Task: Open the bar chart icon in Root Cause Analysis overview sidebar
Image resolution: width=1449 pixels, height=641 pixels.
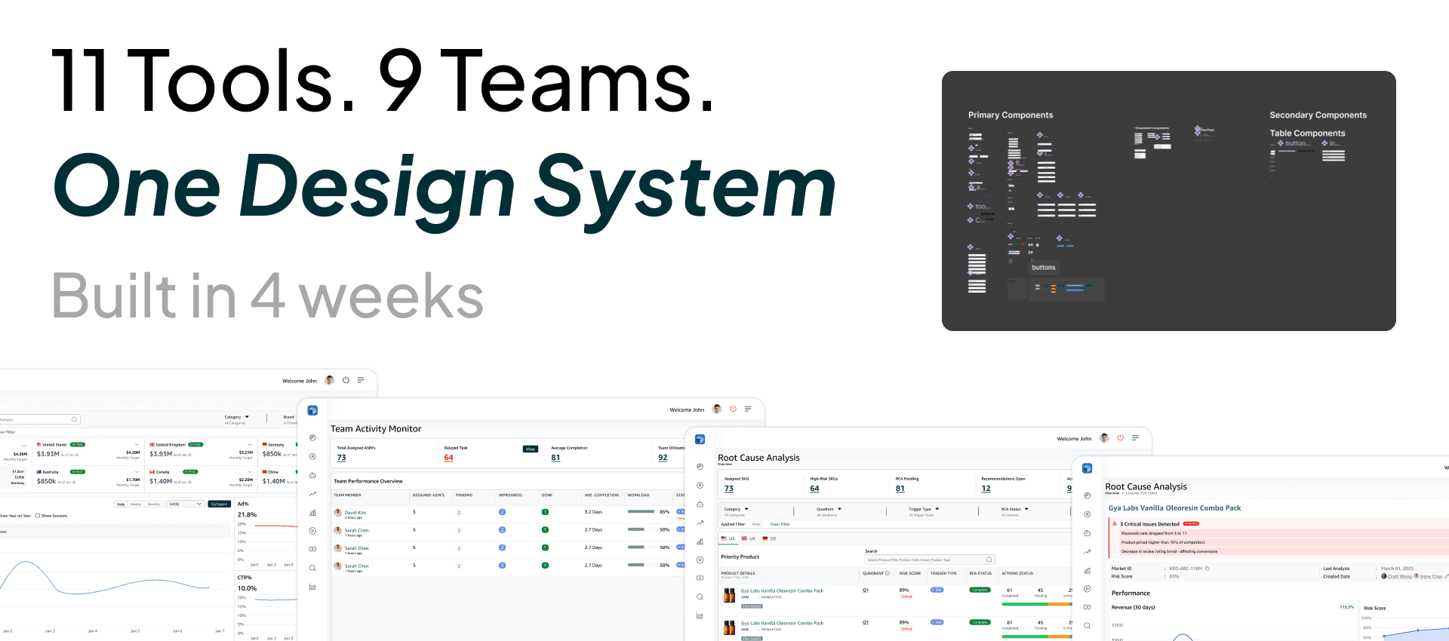Action: click(700, 541)
